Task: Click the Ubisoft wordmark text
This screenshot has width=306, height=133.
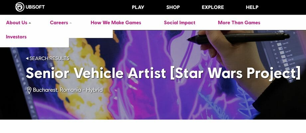Action: (x=35, y=7)
